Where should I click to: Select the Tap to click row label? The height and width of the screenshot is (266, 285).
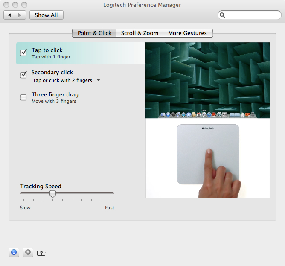pyautogui.click(x=47, y=50)
